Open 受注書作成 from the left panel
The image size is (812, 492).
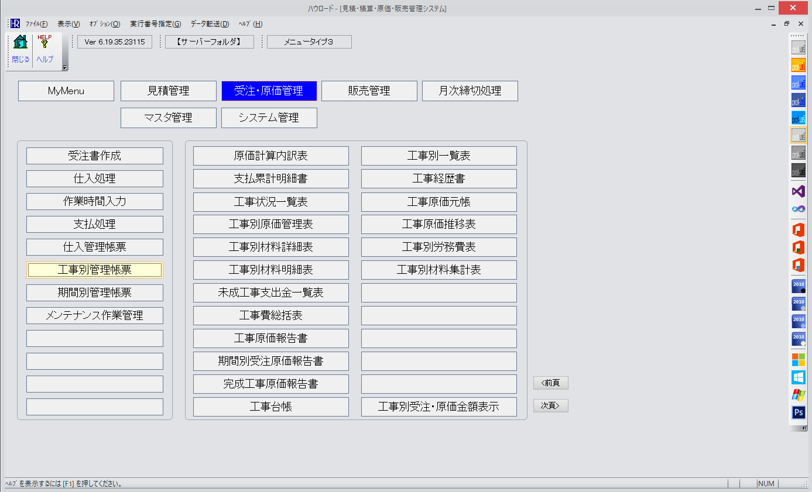coord(95,156)
